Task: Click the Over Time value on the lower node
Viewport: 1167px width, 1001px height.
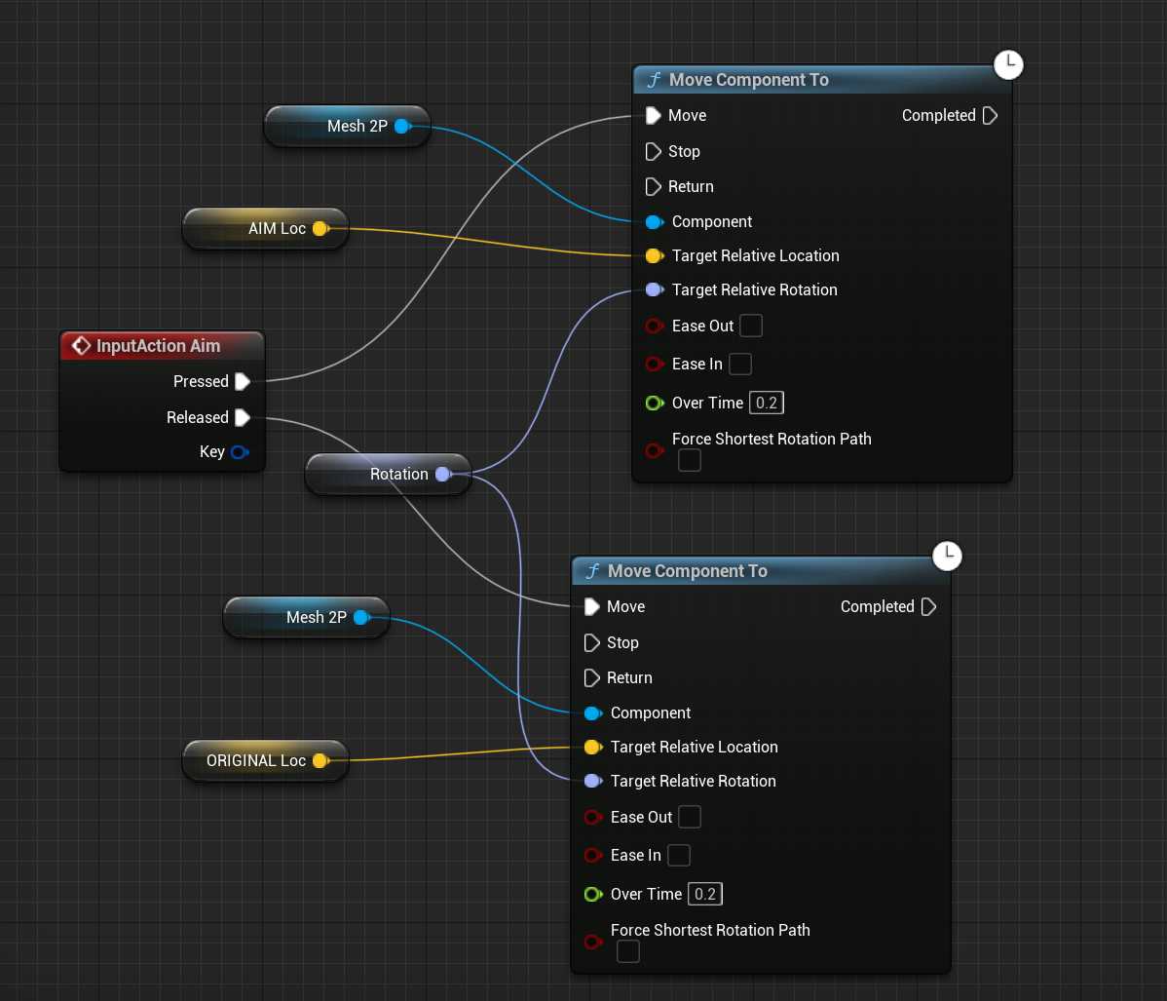Action: coord(705,894)
